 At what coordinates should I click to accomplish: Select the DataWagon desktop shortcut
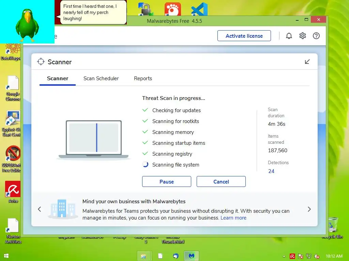point(11,52)
